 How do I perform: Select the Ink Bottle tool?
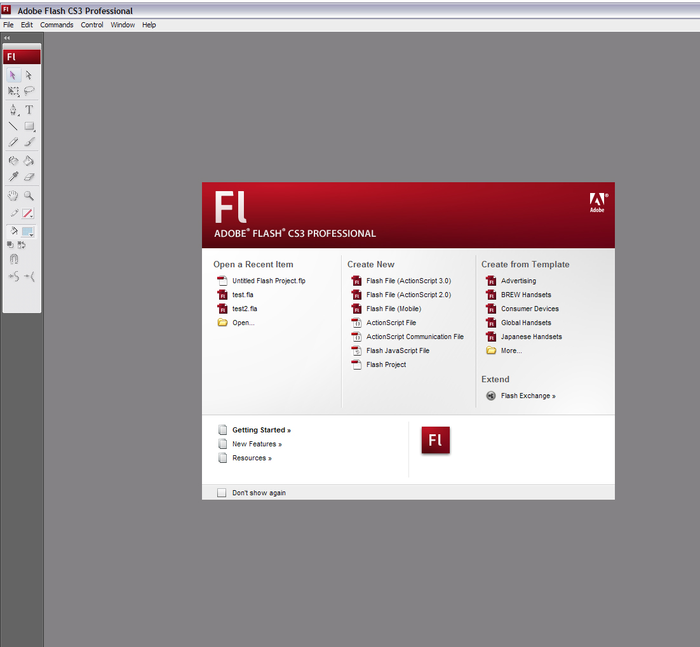[13, 161]
